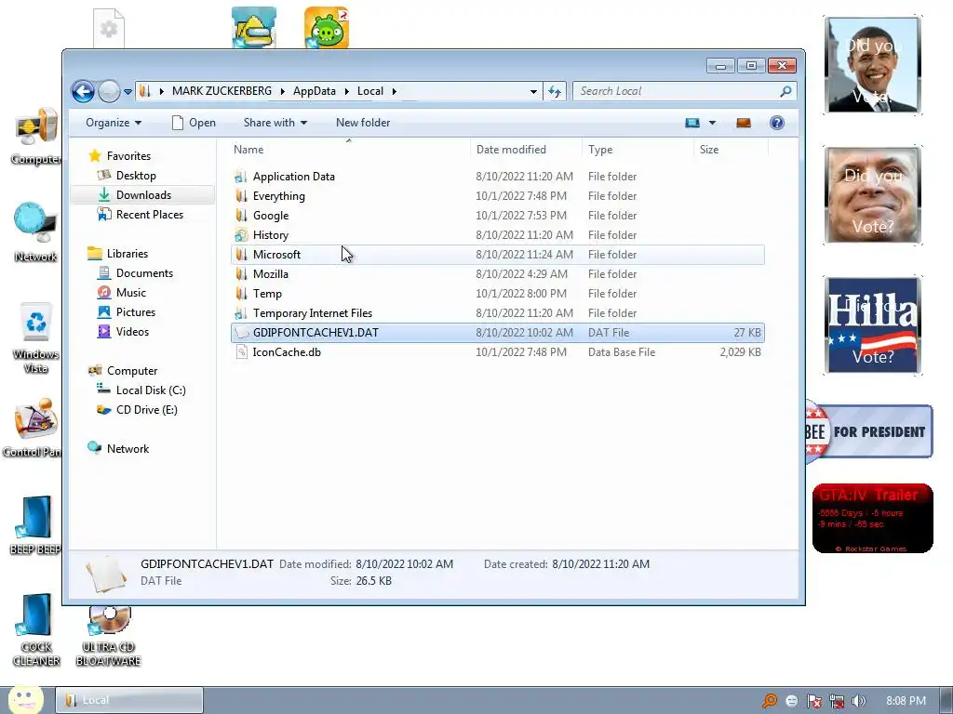Change view using the views icon
The width and height of the screenshot is (953, 714).
pyautogui.click(x=692, y=123)
